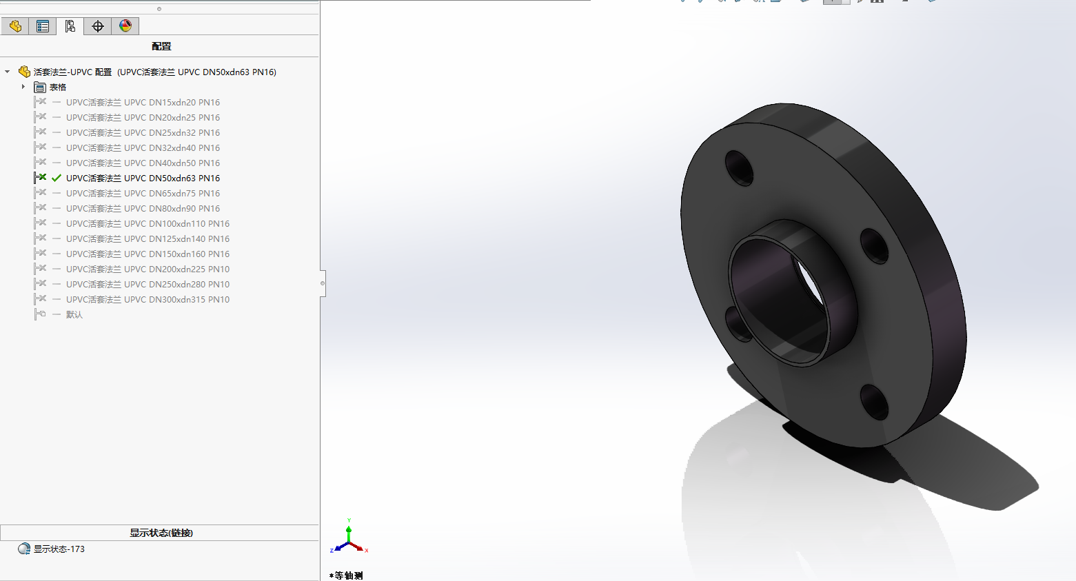The width and height of the screenshot is (1076, 581).
Task: Click the table folder icon beside 表格
Action: pyautogui.click(x=40, y=88)
